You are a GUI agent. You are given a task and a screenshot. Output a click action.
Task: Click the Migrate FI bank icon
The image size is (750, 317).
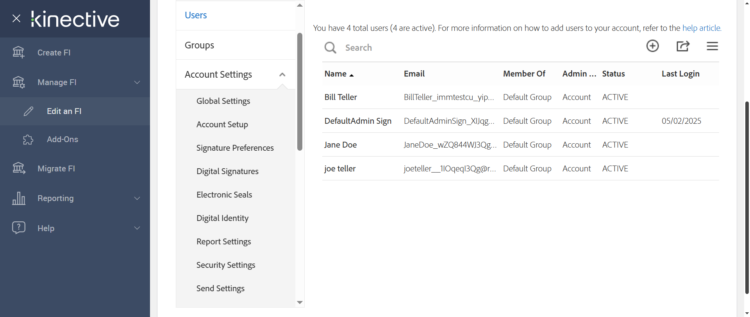click(18, 168)
